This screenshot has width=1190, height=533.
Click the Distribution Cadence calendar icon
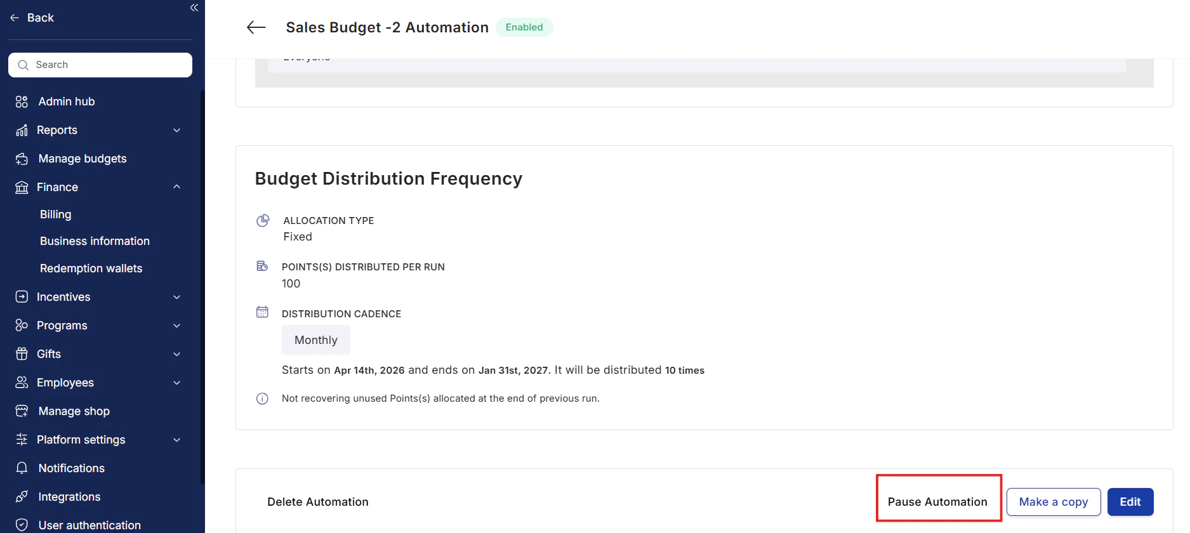click(262, 312)
